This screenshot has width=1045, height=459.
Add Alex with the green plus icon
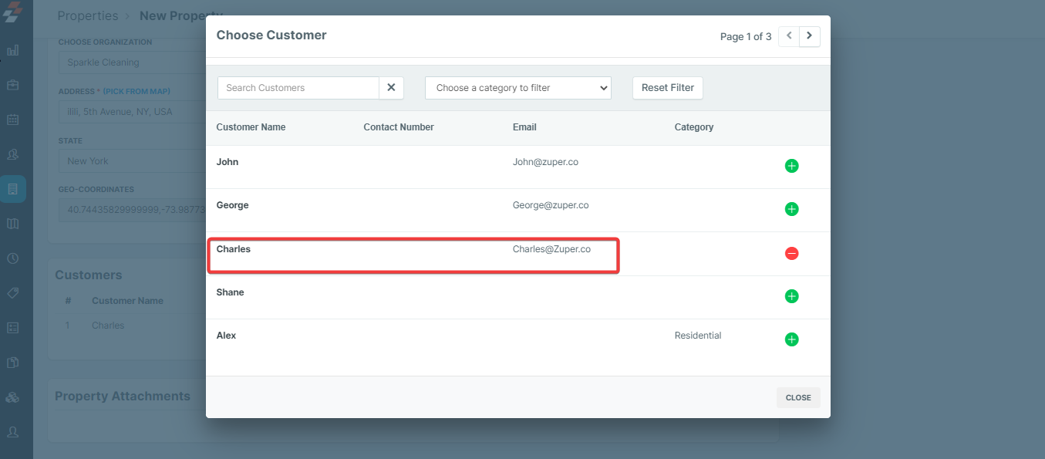(x=791, y=339)
